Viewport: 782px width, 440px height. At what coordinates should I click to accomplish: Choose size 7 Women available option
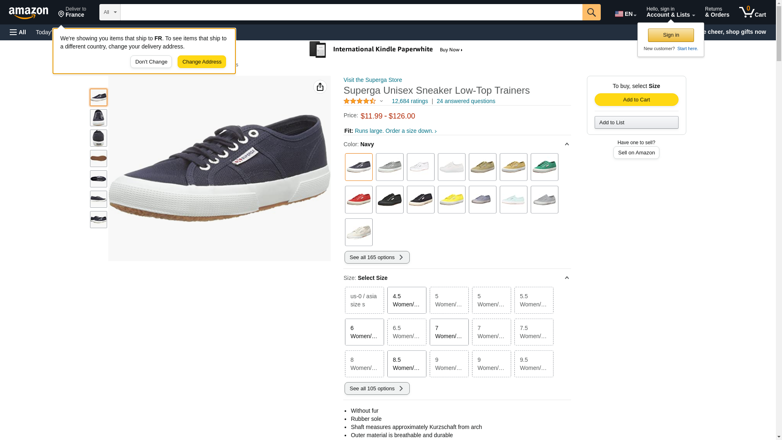(449, 332)
